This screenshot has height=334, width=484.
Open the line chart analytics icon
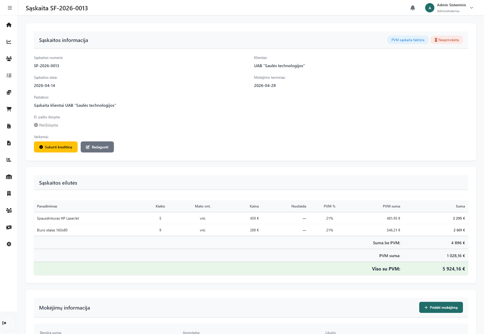[x=9, y=42]
